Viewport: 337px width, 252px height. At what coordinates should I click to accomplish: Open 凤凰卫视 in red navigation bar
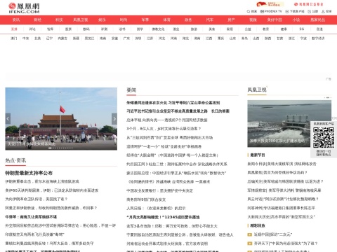81,20
